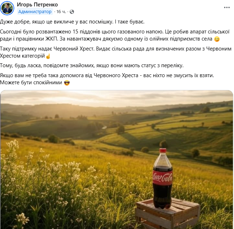Click the line starting with Тому, будь ласка
Image resolution: width=234 pixels, height=229 pixels.
pos(92,66)
